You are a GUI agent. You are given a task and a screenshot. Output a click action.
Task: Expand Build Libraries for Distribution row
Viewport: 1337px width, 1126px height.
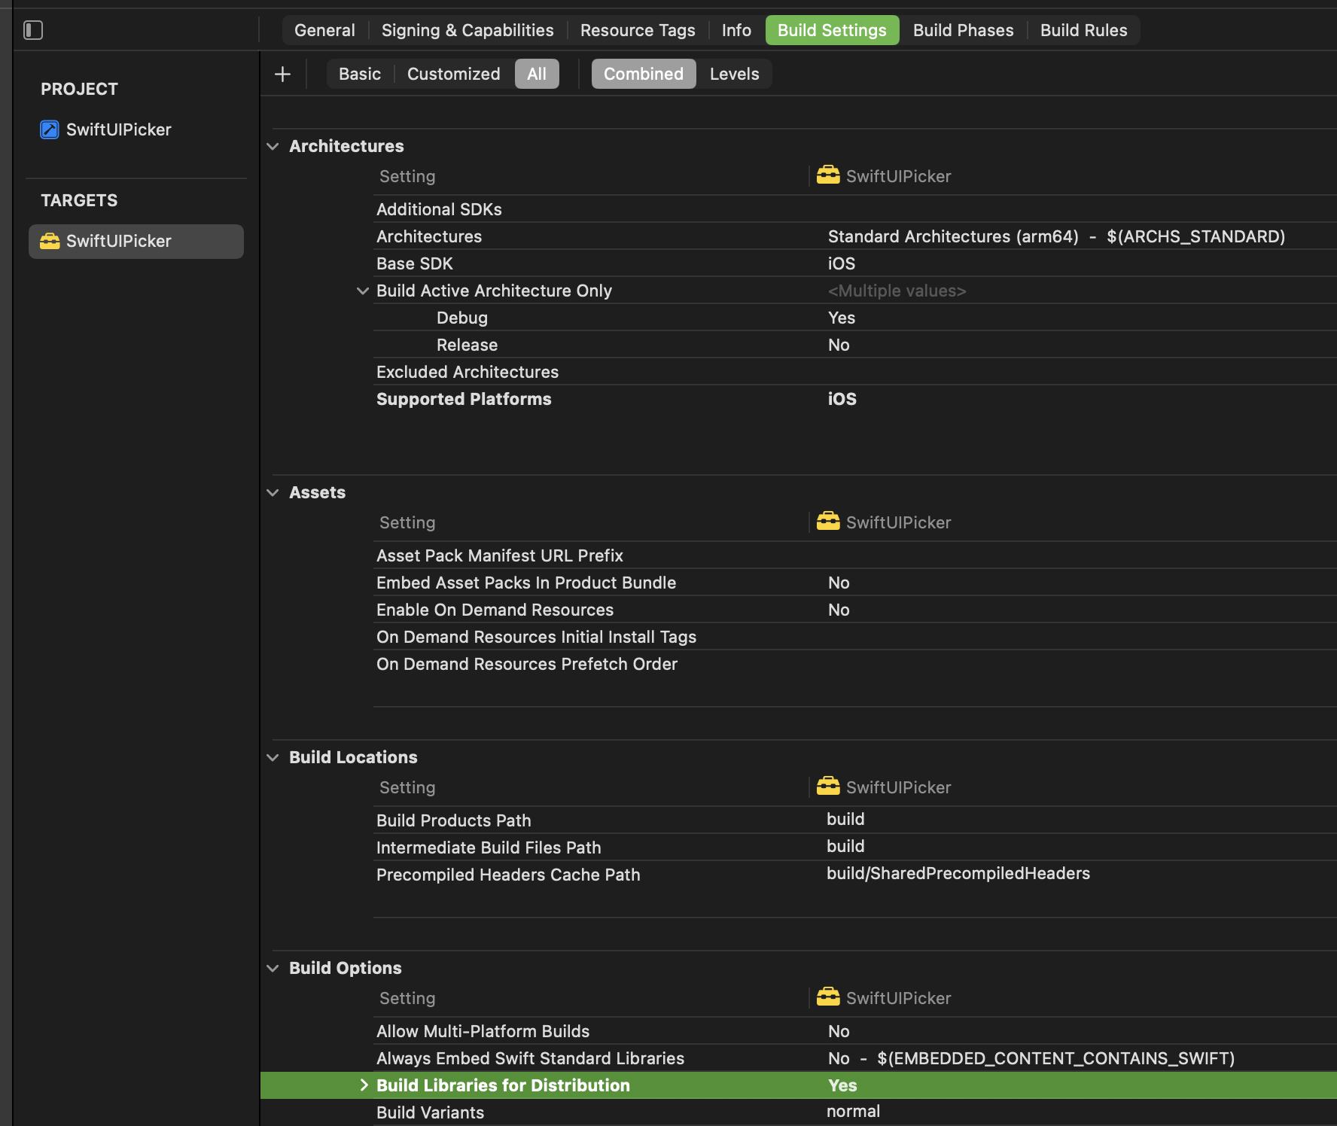click(364, 1085)
